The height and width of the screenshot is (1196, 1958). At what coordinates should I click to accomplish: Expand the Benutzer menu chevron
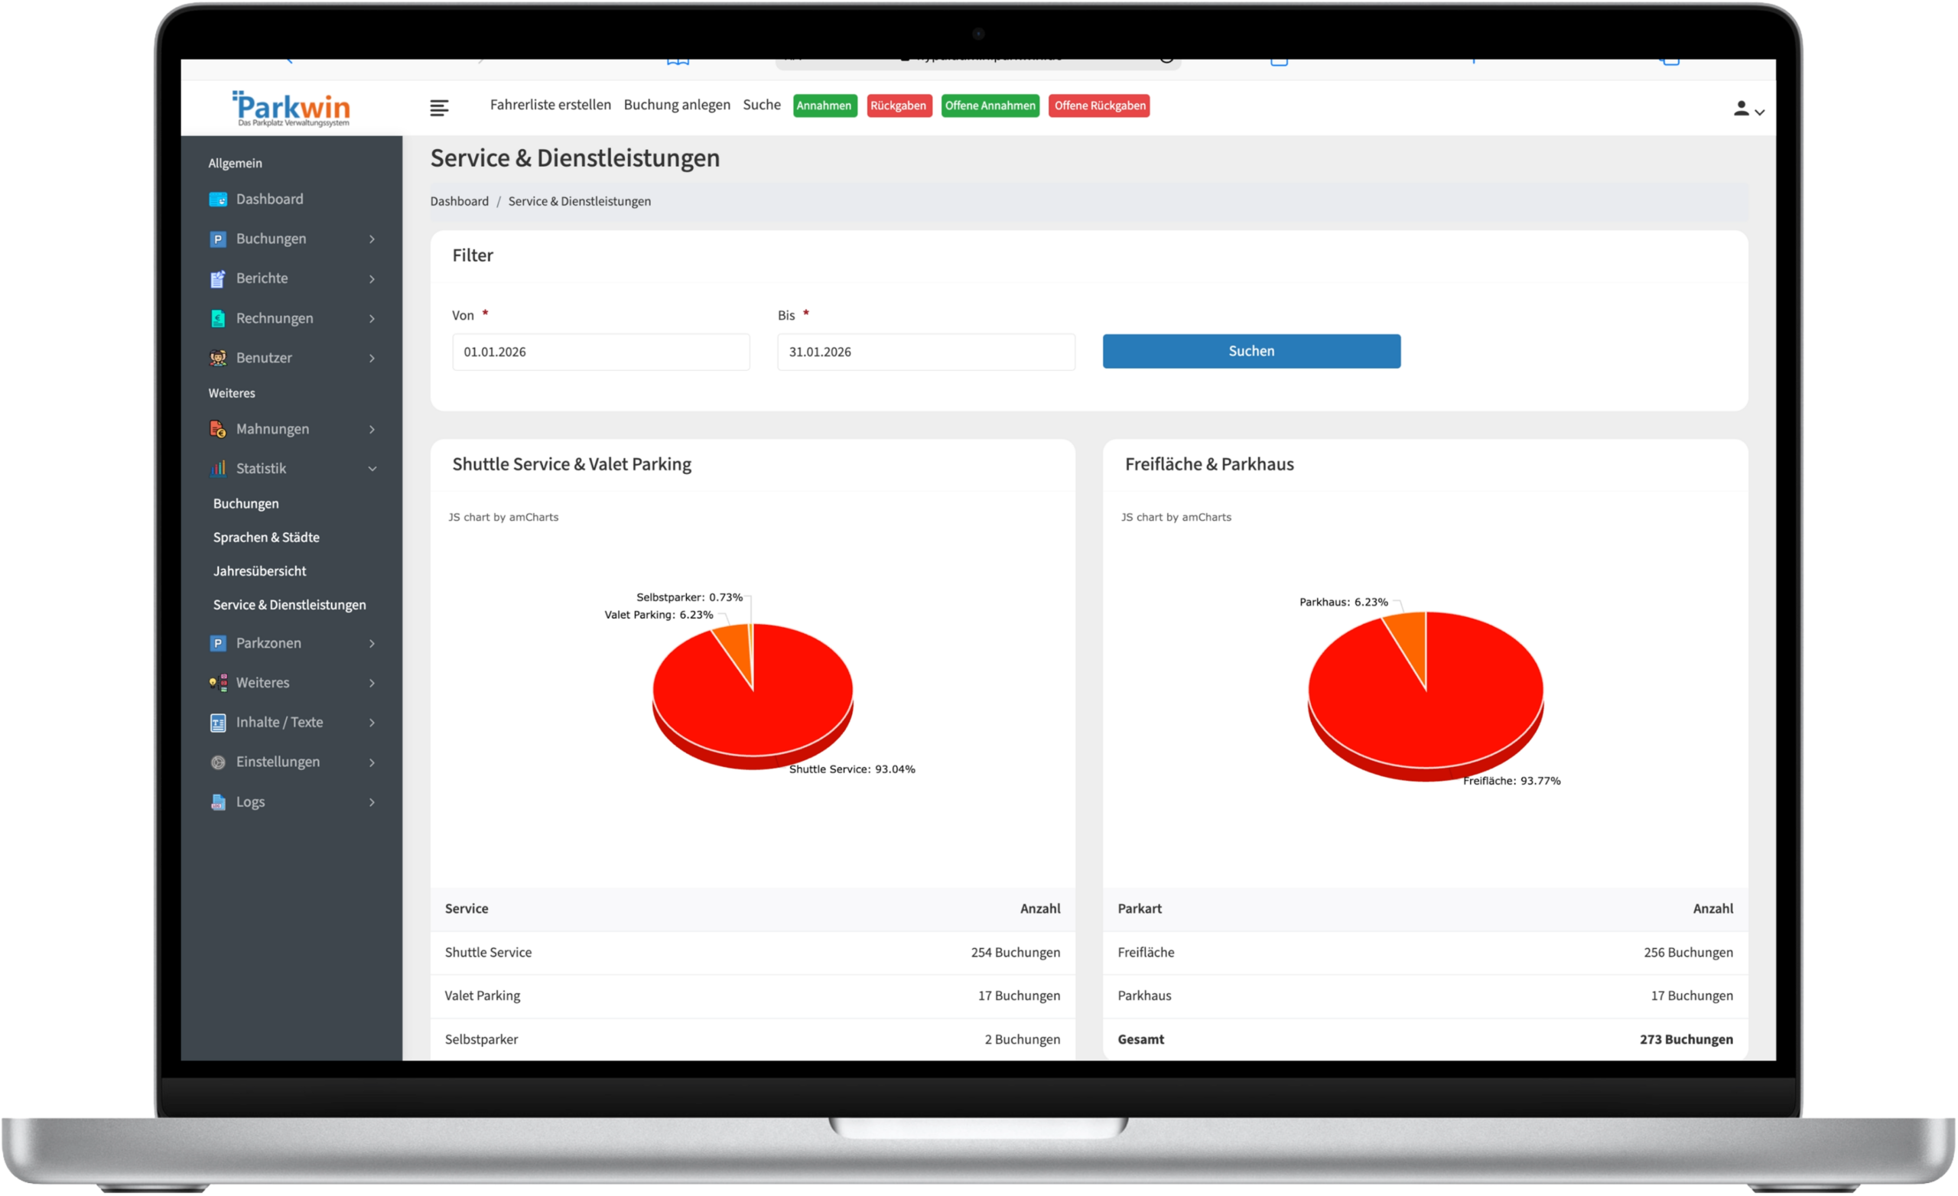pos(372,359)
